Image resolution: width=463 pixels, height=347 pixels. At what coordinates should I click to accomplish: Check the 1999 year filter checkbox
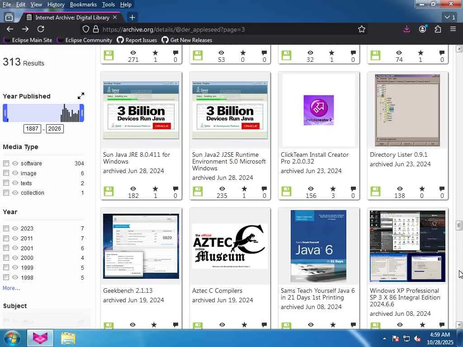[6, 267]
